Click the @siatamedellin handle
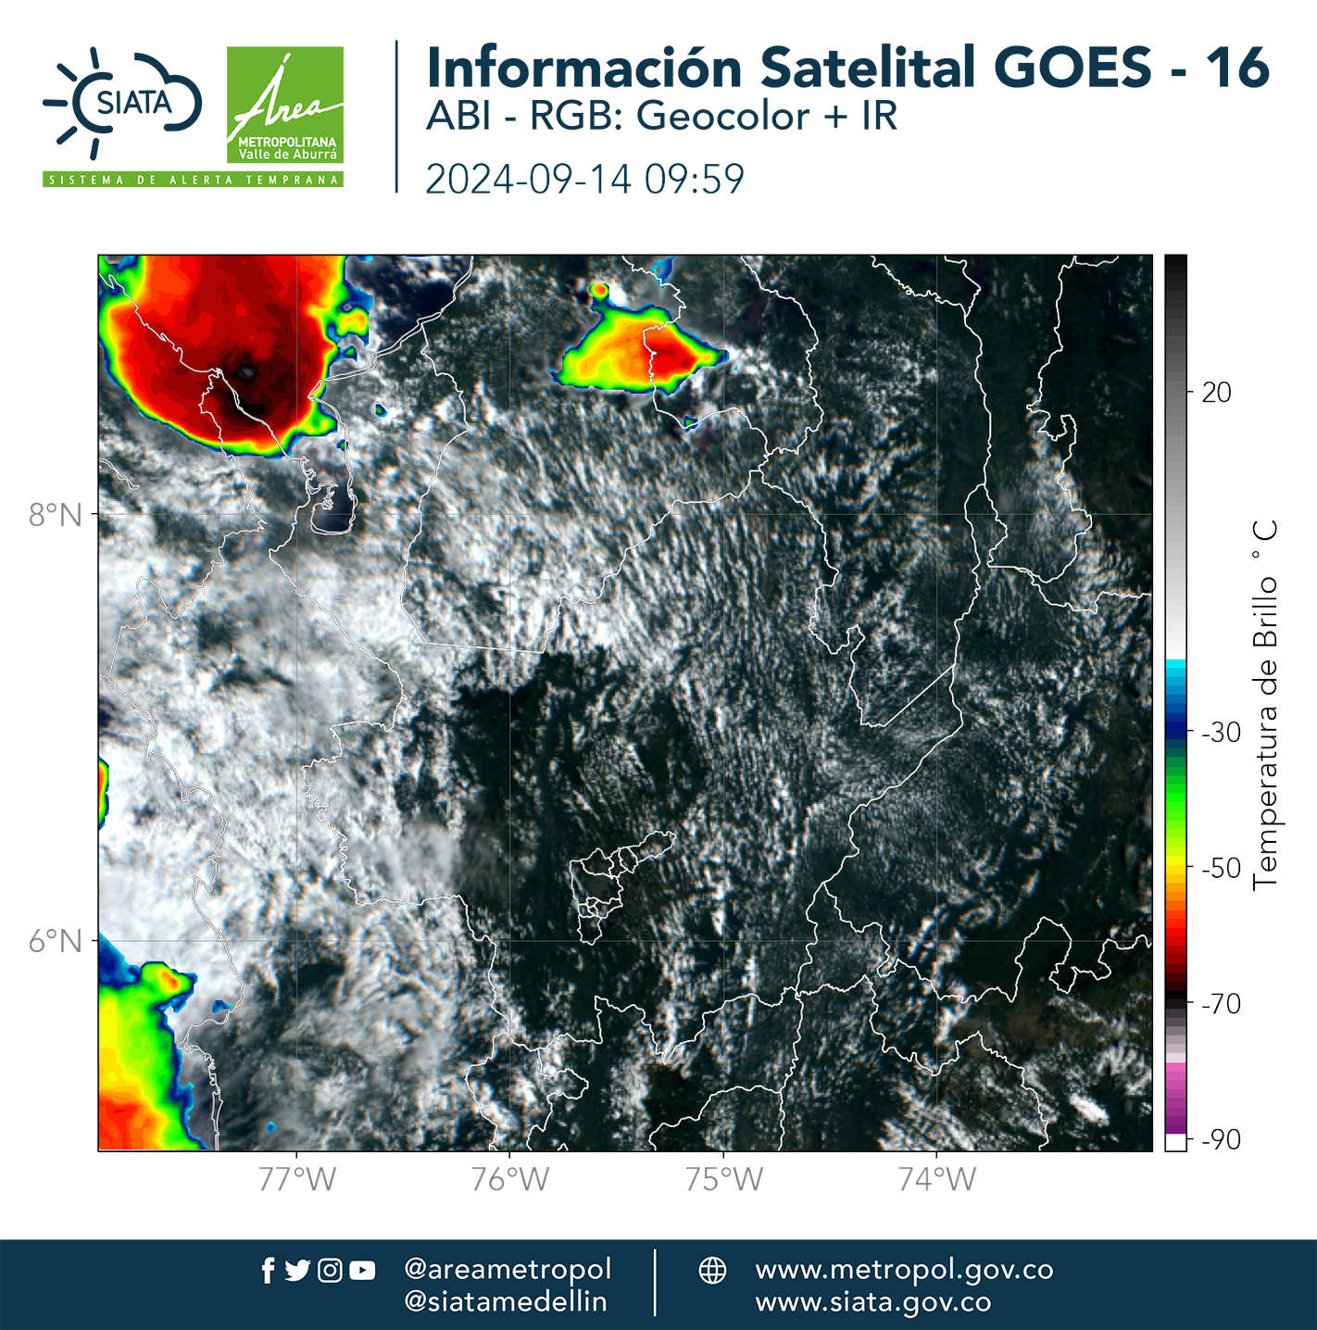The width and height of the screenshot is (1317, 1330). pyautogui.click(x=506, y=1301)
